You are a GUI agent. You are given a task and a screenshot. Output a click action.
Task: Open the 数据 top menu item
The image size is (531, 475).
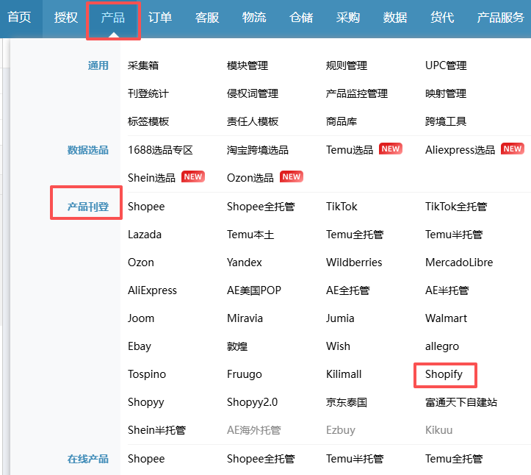coord(395,18)
